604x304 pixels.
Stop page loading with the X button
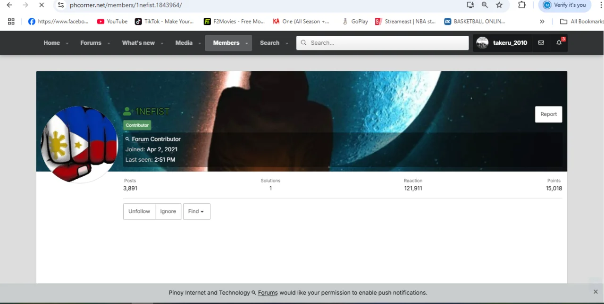[x=42, y=5]
